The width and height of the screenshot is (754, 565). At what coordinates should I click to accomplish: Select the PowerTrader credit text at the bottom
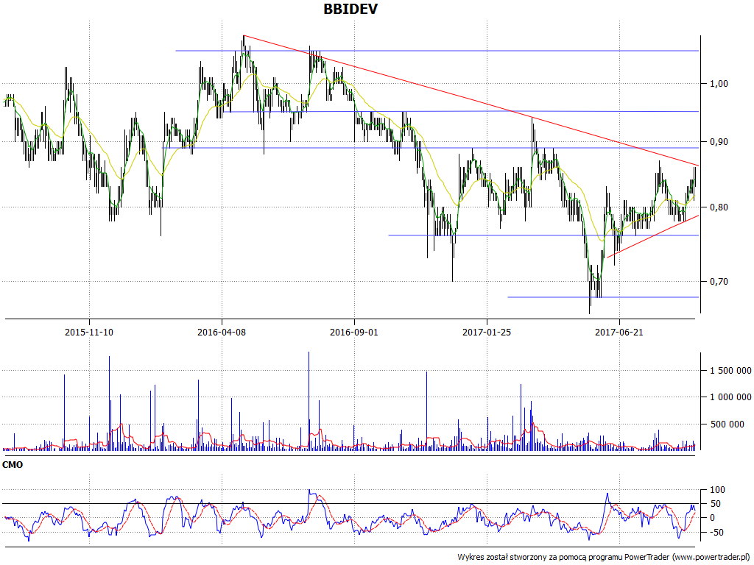tap(604, 558)
